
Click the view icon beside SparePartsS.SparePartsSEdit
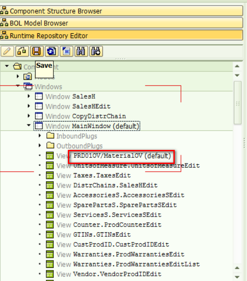[50, 205]
